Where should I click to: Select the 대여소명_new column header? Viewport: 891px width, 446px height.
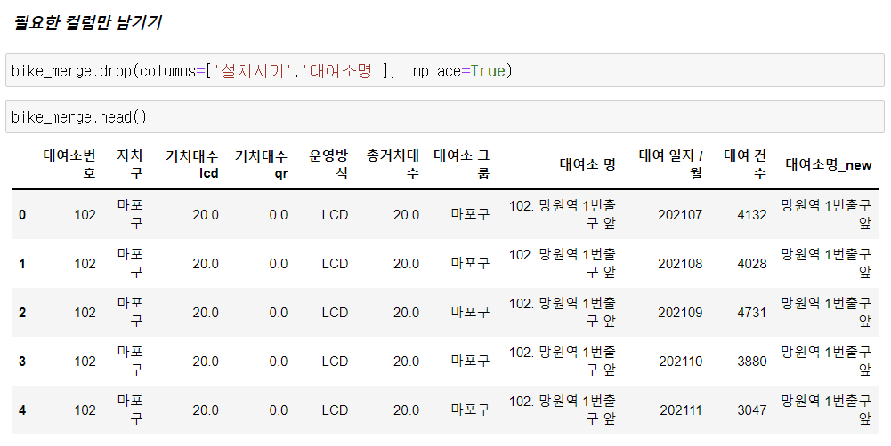tap(829, 164)
